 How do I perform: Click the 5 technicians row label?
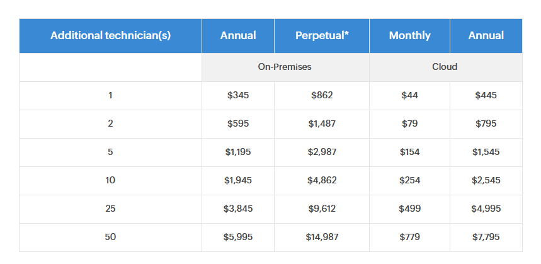coord(110,152)
